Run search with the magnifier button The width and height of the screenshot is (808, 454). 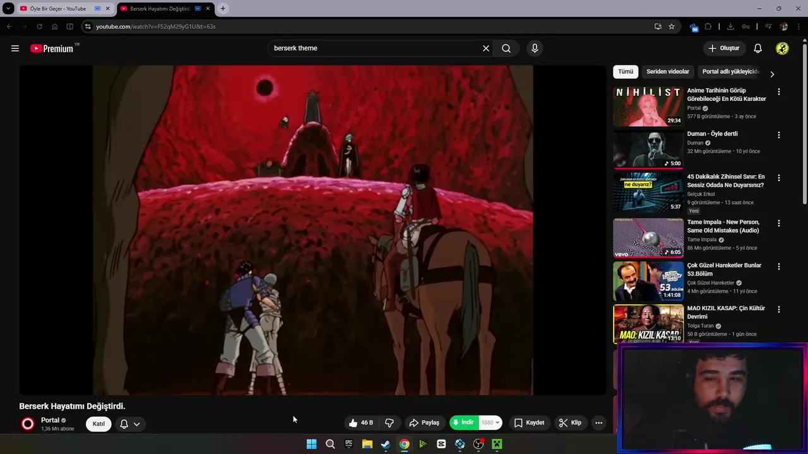[506, 49]
